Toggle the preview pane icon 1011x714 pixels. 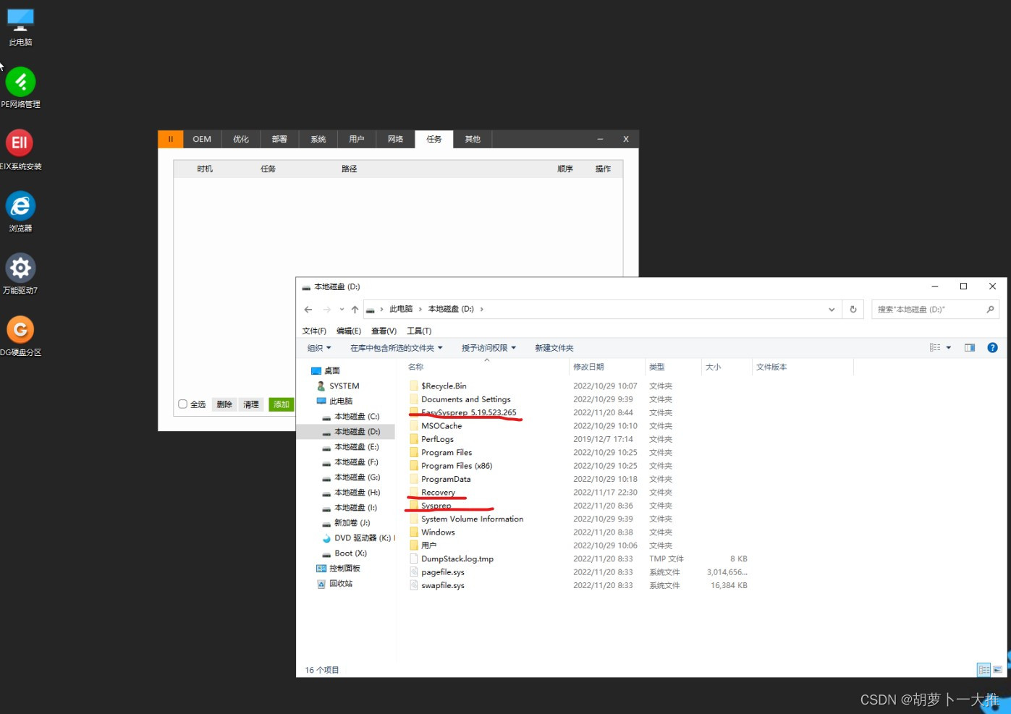click(x=970, y=348)
